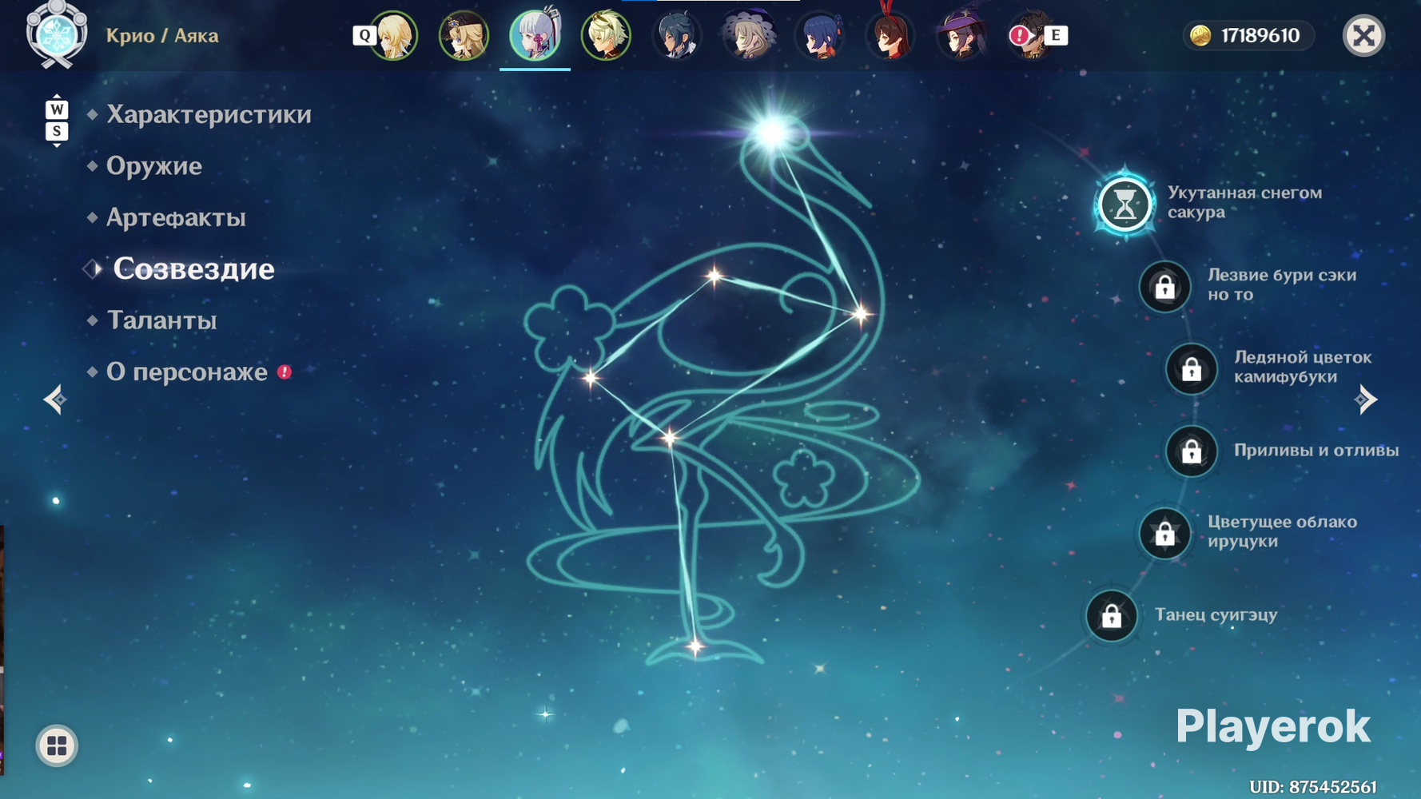Screen dimensions: 1421x799
Task: Go to previous character with left arrow
Action: coord(54,399)
